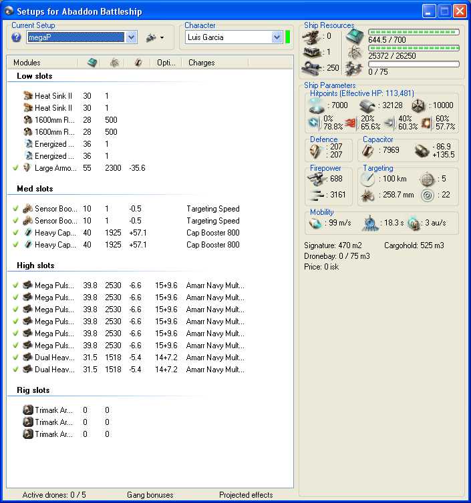
Task: Open Projected effects
Action: coord(246,494)
